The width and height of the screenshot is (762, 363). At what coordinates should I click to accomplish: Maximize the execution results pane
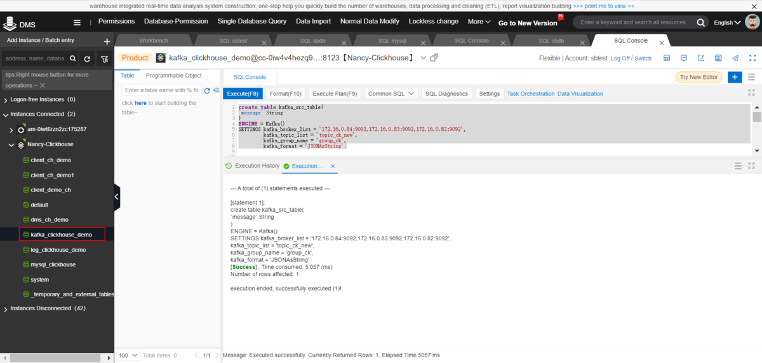[752, 166]
